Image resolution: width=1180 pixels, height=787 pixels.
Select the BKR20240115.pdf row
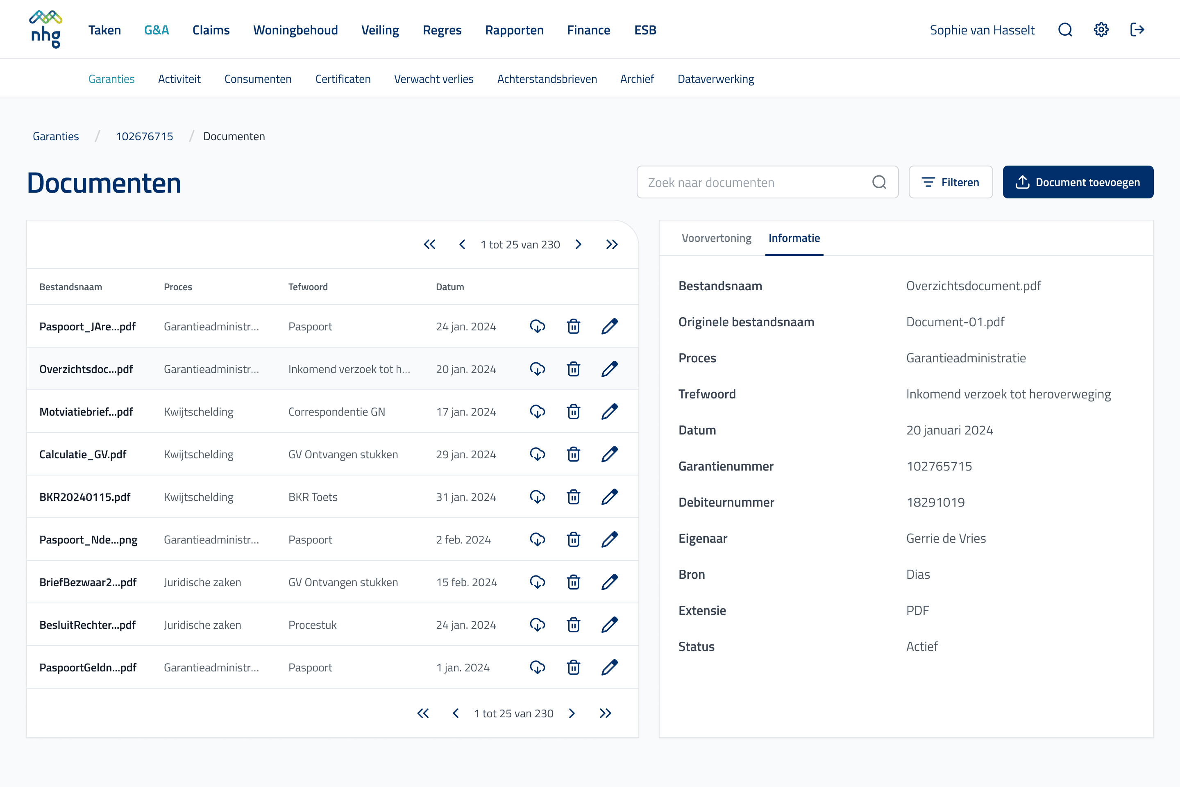click(x=333, y=497)
